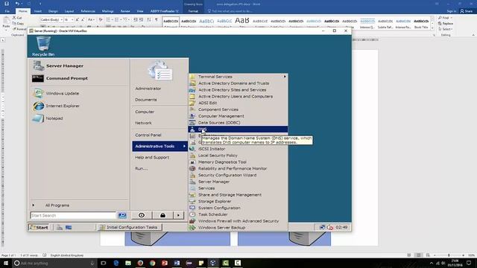
Task: Click Notepad icon in Start menu
Action: click(38, 118)
